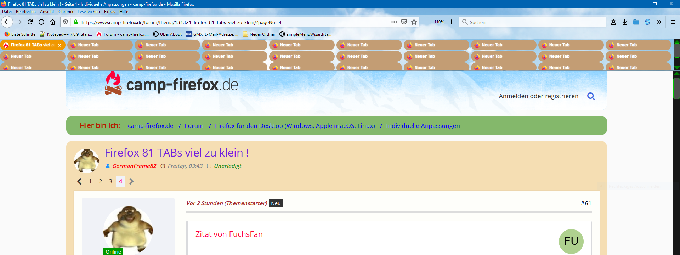Open the tracking protection shield panel
Screen dimensions: 680x255
[x=66, y=22]
